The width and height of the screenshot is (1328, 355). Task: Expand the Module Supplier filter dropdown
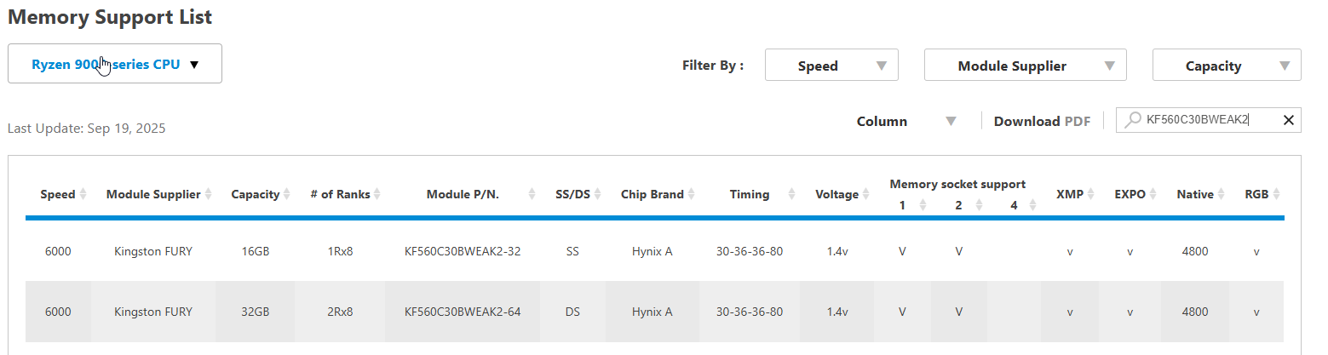pyautogui.click(x=1025, y=66)
